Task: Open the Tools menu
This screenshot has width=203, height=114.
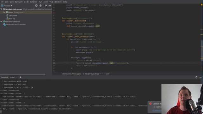Action: point(46,2)
